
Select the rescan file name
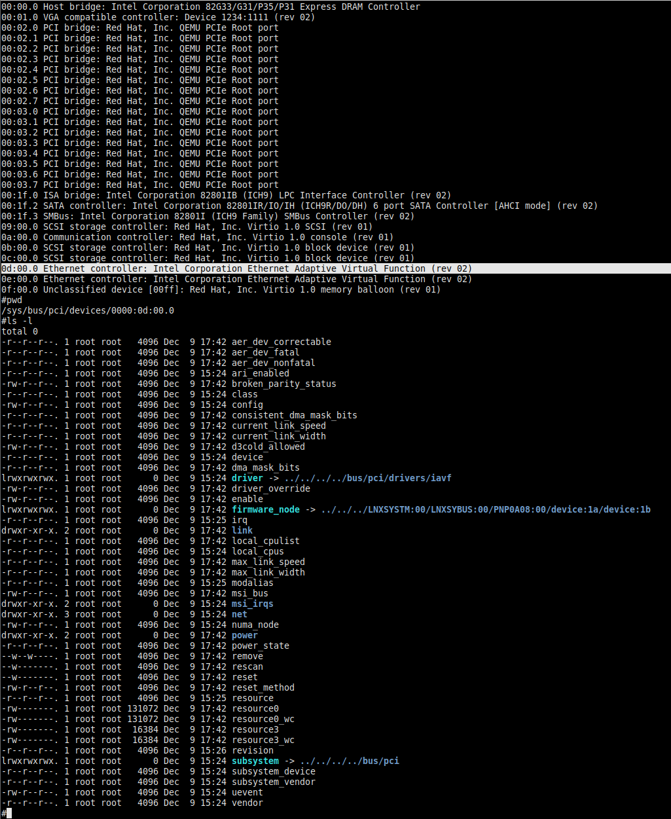coord(247,666)
